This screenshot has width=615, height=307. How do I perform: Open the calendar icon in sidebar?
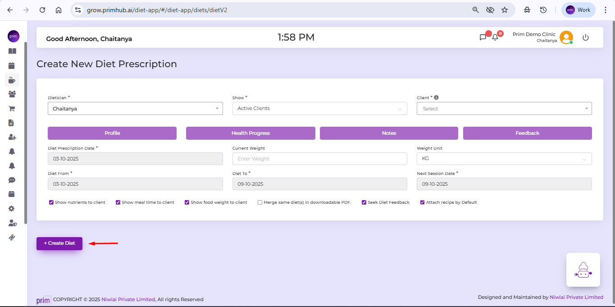tap(12, 65)
